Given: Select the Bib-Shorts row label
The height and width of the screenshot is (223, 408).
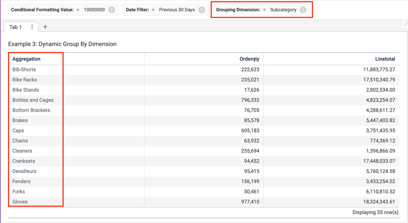Looking at the screenshot, I should (x=24, y=70).
